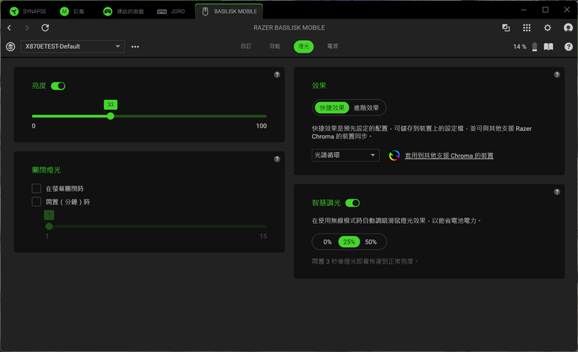Select the 50% dimming option
This screenshot has height=352, width=578.
pos(371,242)
